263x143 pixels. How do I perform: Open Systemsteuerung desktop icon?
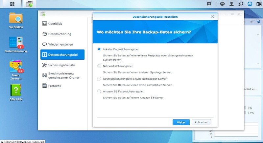[x=16, y=45]
